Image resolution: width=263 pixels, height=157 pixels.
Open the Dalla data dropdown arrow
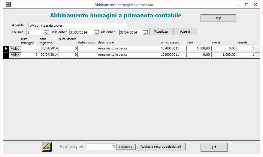pyautogui.click(x=96, y=32)
